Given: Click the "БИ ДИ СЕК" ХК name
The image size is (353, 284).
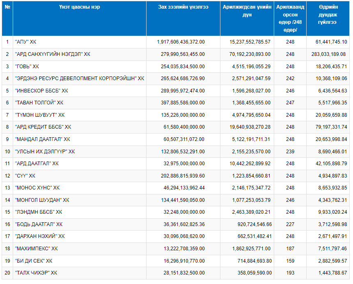Looking at the screenshot, I should 34,261.
